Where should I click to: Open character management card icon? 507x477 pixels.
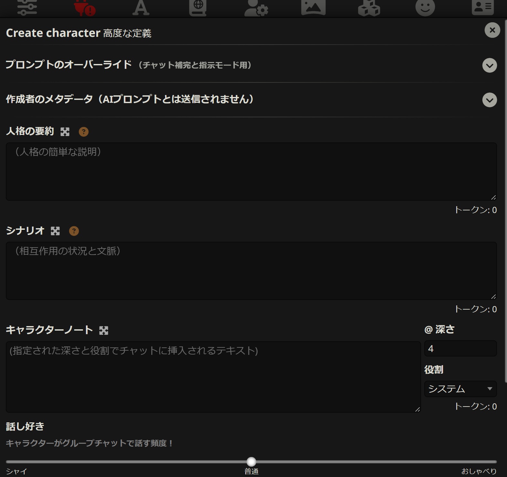click(482, 8)
